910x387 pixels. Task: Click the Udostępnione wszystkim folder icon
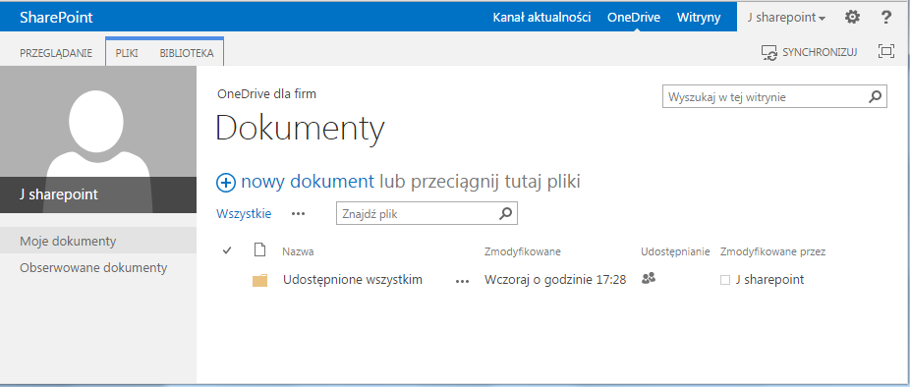coord(260,281)
